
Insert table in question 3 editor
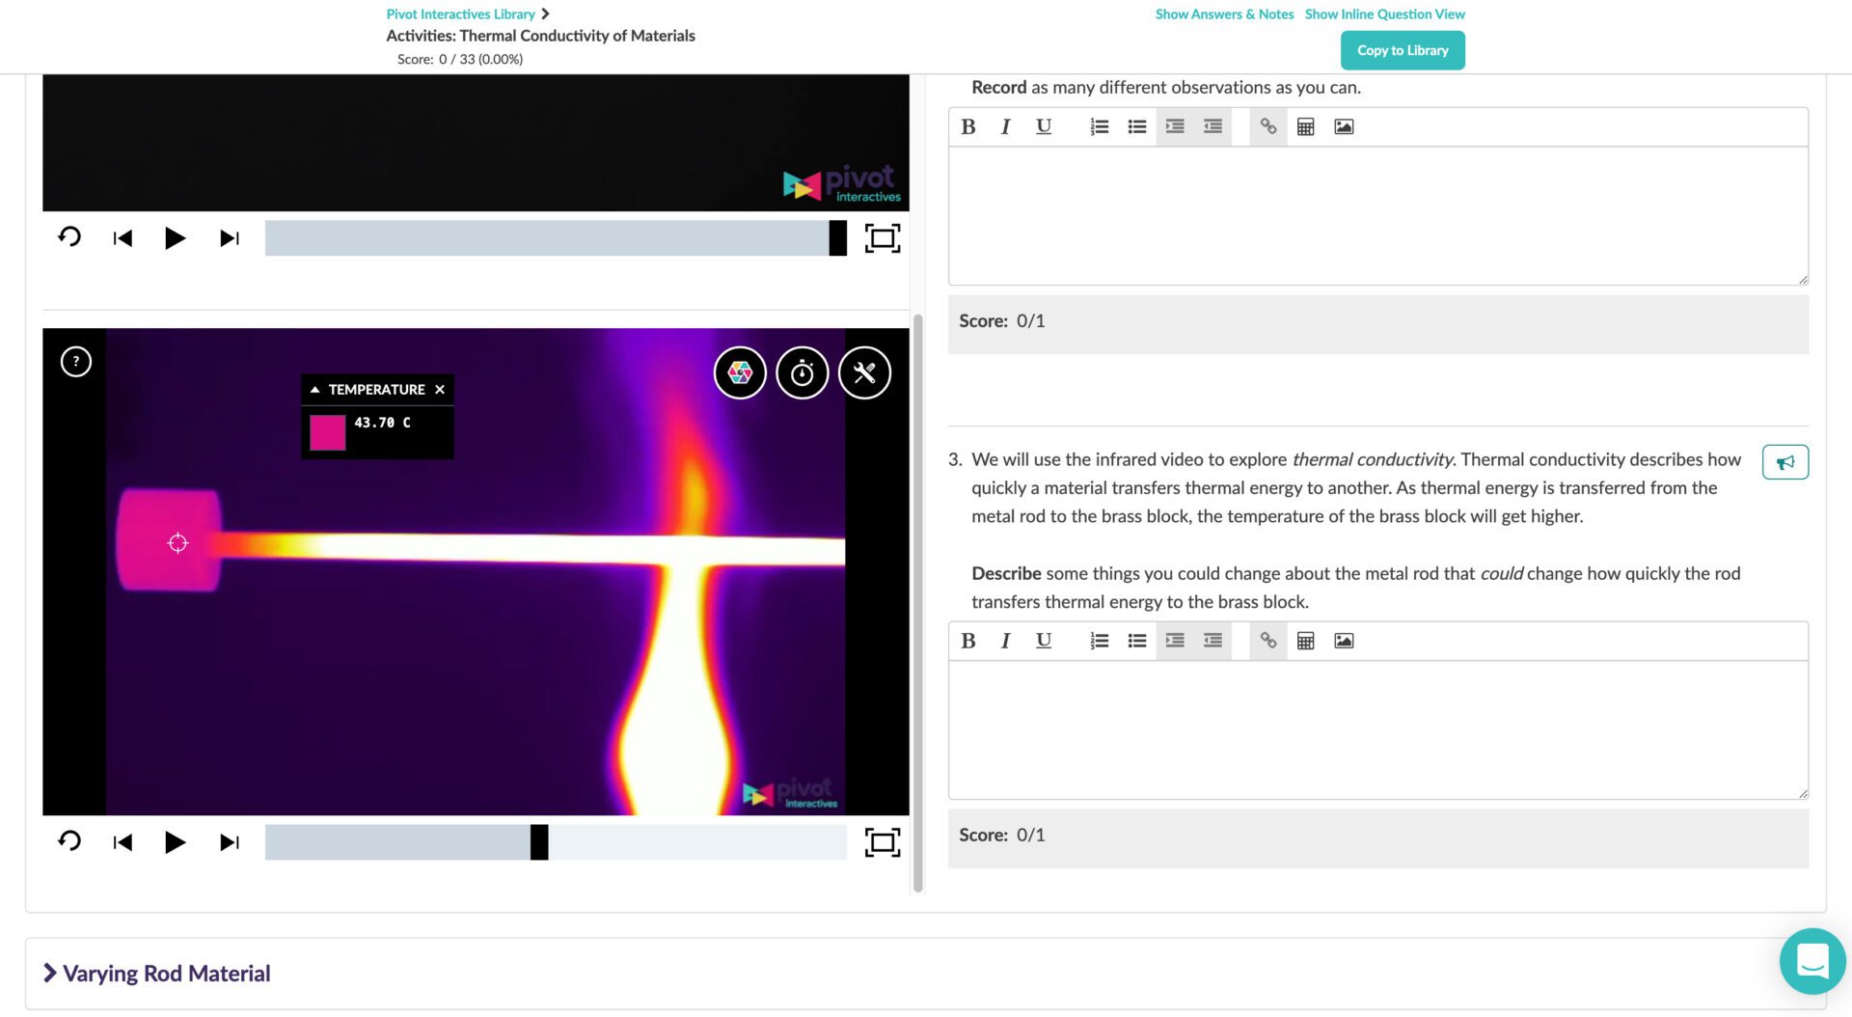tap(1305, 641)
